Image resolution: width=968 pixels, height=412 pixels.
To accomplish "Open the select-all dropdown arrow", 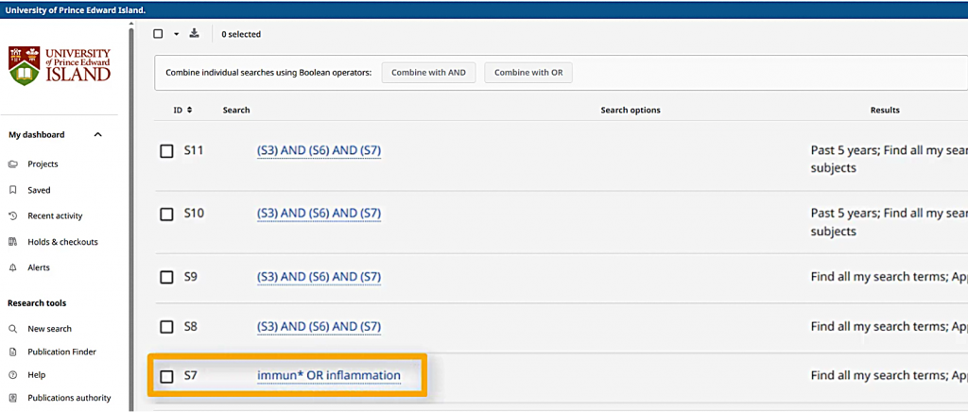I will (x=176, y=34).
